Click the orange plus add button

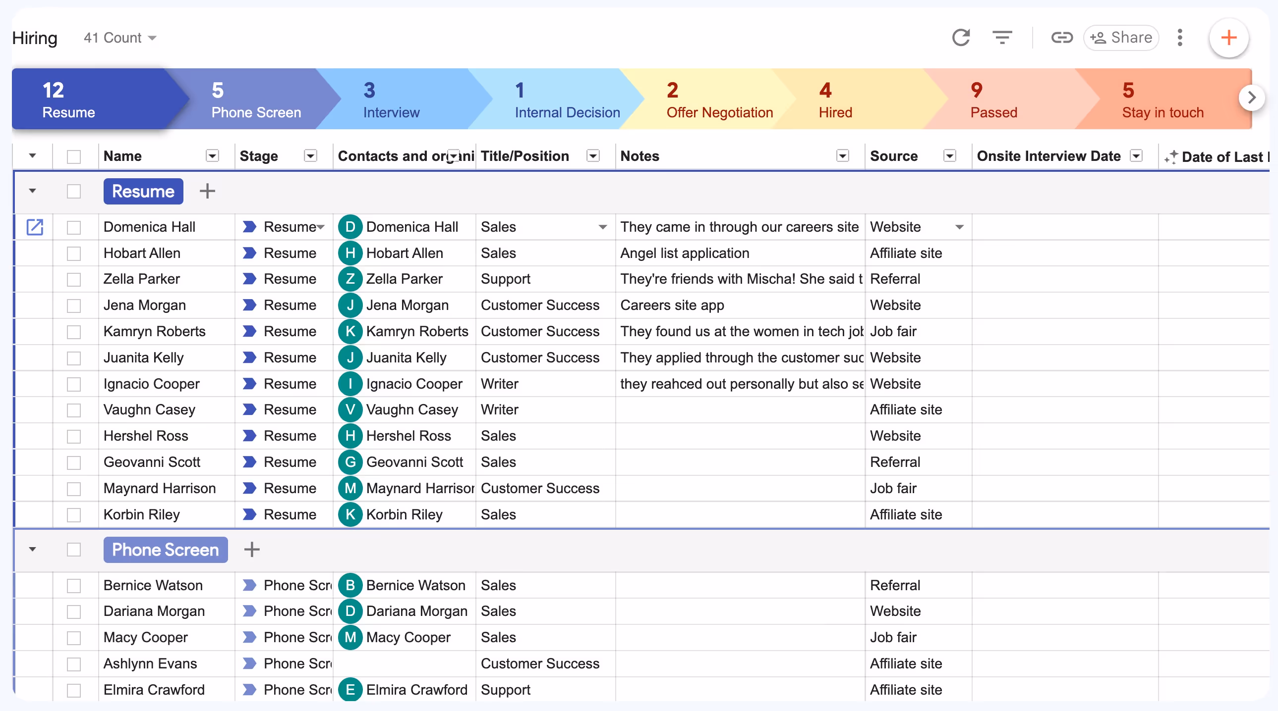[1228, 38]
